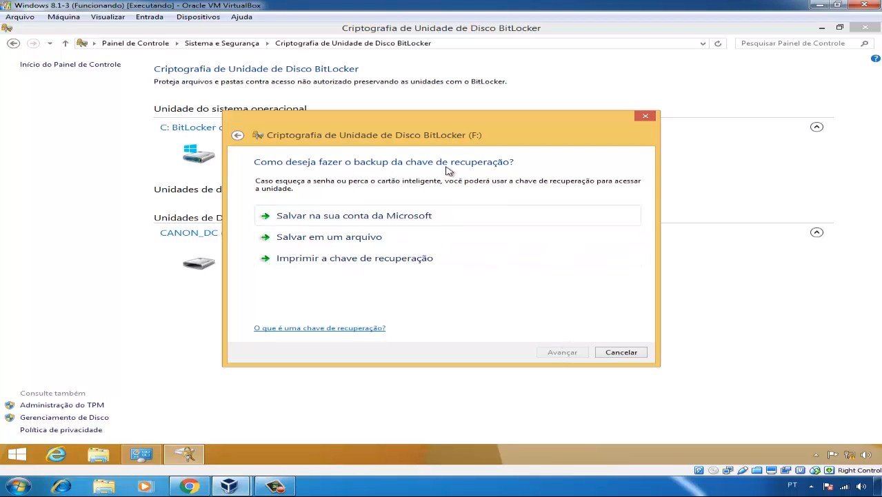Open the Entrada menu

(150, 17)
